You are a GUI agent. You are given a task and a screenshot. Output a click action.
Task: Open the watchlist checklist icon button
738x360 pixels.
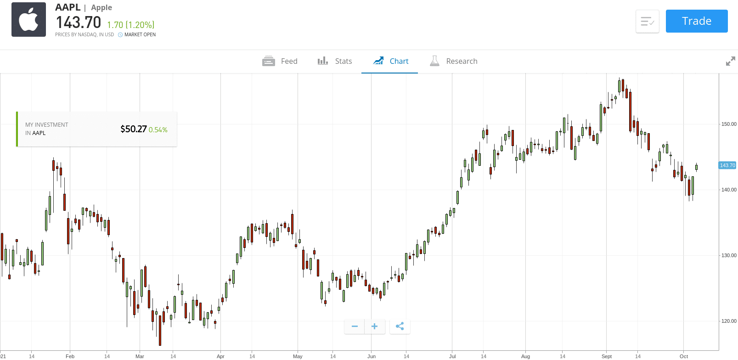[x=648, y=21]
